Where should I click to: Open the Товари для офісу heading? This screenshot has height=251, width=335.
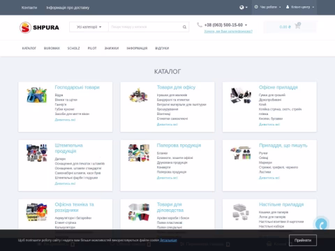coord(176,87)
